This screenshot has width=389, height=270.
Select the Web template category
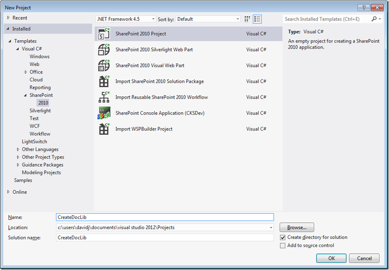coord(34,64)
